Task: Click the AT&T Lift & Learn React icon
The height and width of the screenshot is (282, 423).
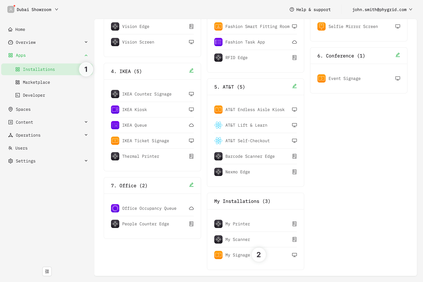Action: (x=218, y=125)
